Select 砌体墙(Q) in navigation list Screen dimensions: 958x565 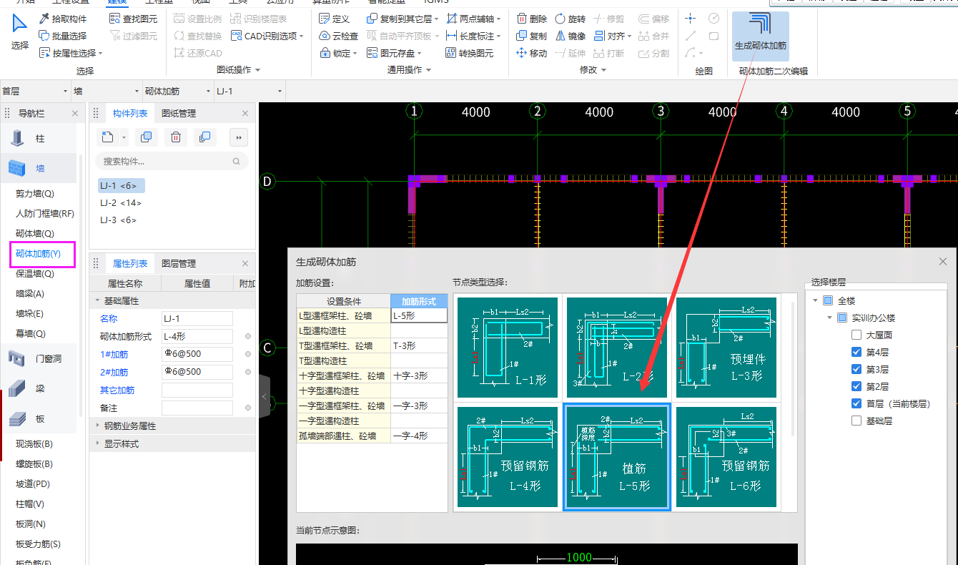coord(35,234)
